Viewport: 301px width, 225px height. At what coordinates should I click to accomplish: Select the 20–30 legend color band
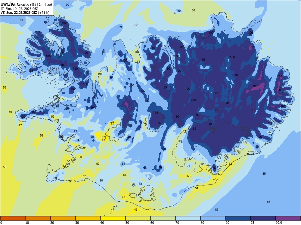click(x=63, y=218)
